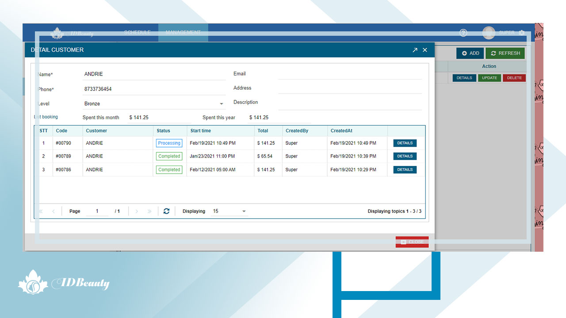The height and width of the screenshot is (318, 566).
Task: Click the user avatar in header
Action: pos(489,33)
